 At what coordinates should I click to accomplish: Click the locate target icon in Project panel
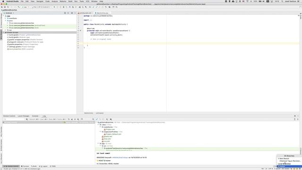click(65, 13)
